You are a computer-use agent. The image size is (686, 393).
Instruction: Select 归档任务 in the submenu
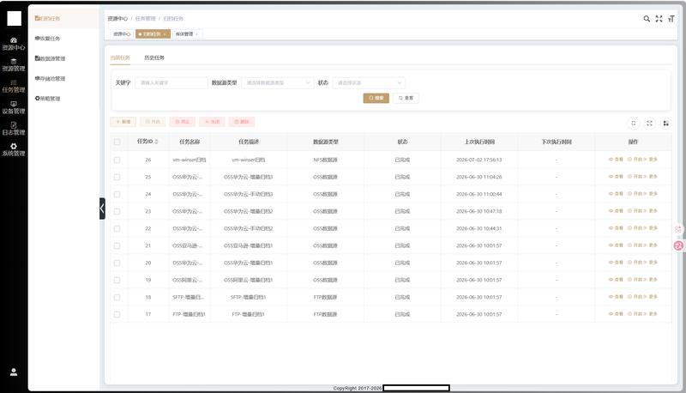(47, 18)
